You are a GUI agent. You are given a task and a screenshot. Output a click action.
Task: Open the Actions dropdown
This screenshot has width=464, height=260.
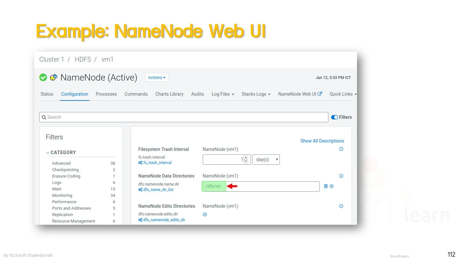pos(157,77)
